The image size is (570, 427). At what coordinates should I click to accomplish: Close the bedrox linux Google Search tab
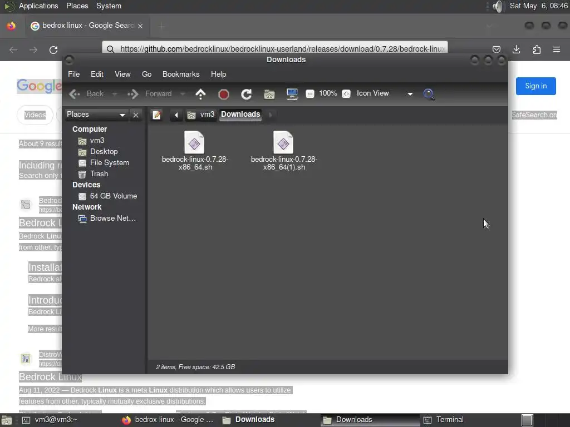coord(140,26)
